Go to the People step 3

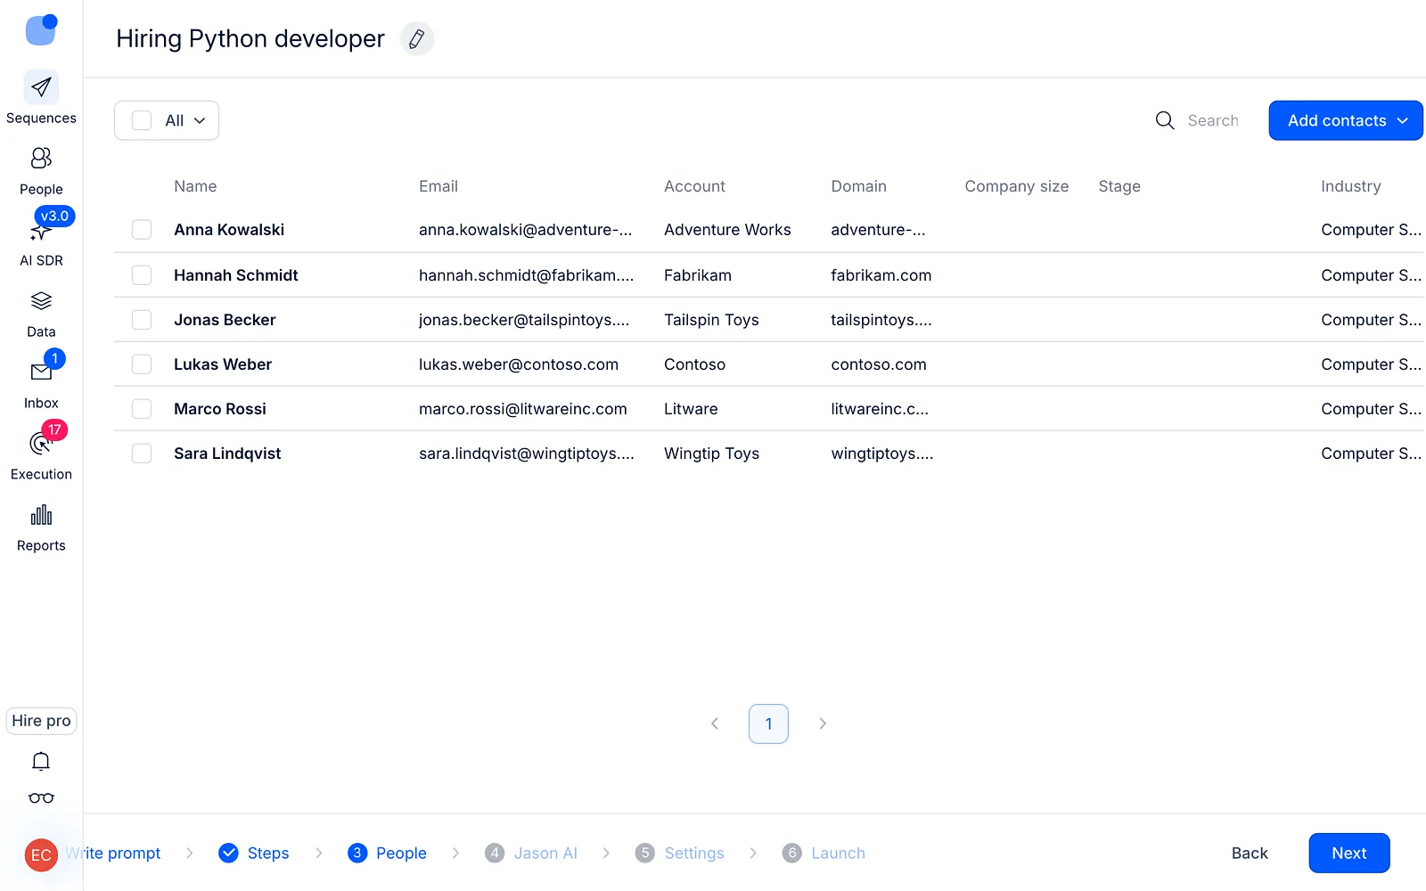pos(387,853)
